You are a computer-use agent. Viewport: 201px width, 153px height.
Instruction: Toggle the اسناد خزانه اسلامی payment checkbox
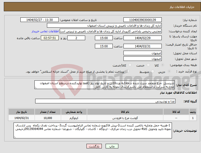tap(128, 71)
